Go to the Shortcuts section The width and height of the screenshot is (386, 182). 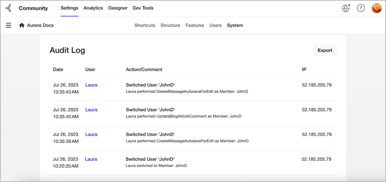(145, 25)
